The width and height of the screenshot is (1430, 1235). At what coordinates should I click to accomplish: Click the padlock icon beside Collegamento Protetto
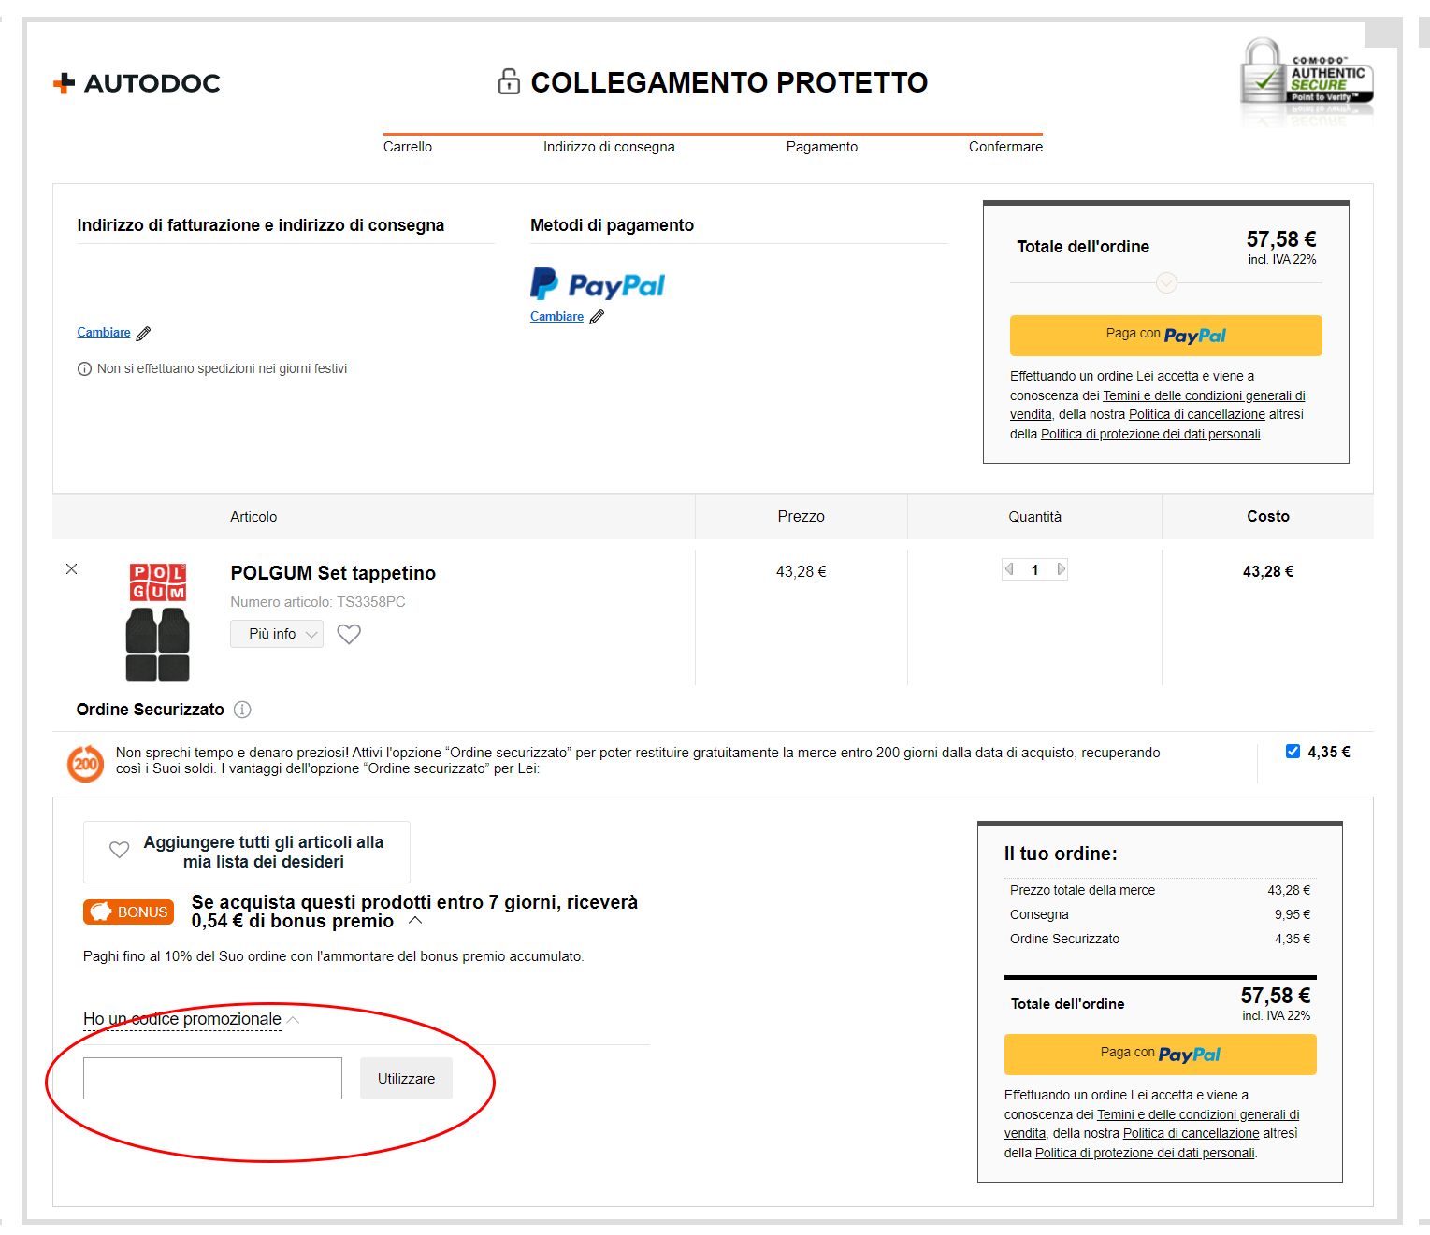[x=509, y=82]
